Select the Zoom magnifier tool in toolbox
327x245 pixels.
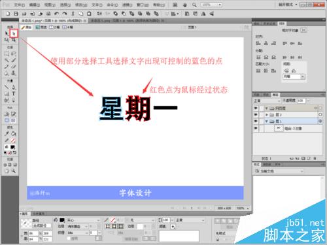tap(14, 171)
